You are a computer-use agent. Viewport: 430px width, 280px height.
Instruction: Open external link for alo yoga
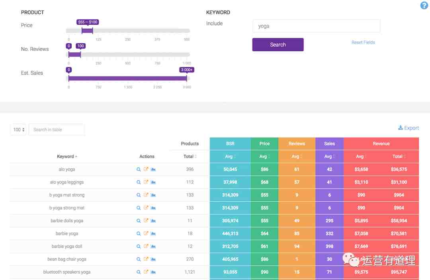click(x=146, y=169)
